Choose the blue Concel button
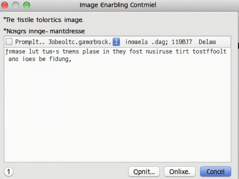Screen dimensions: 239x179 point(215,172)
